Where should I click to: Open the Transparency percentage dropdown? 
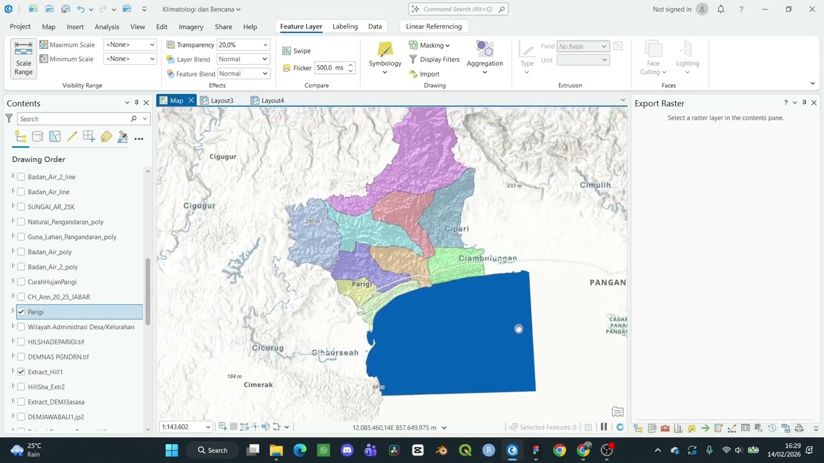(x=265, y=44)
